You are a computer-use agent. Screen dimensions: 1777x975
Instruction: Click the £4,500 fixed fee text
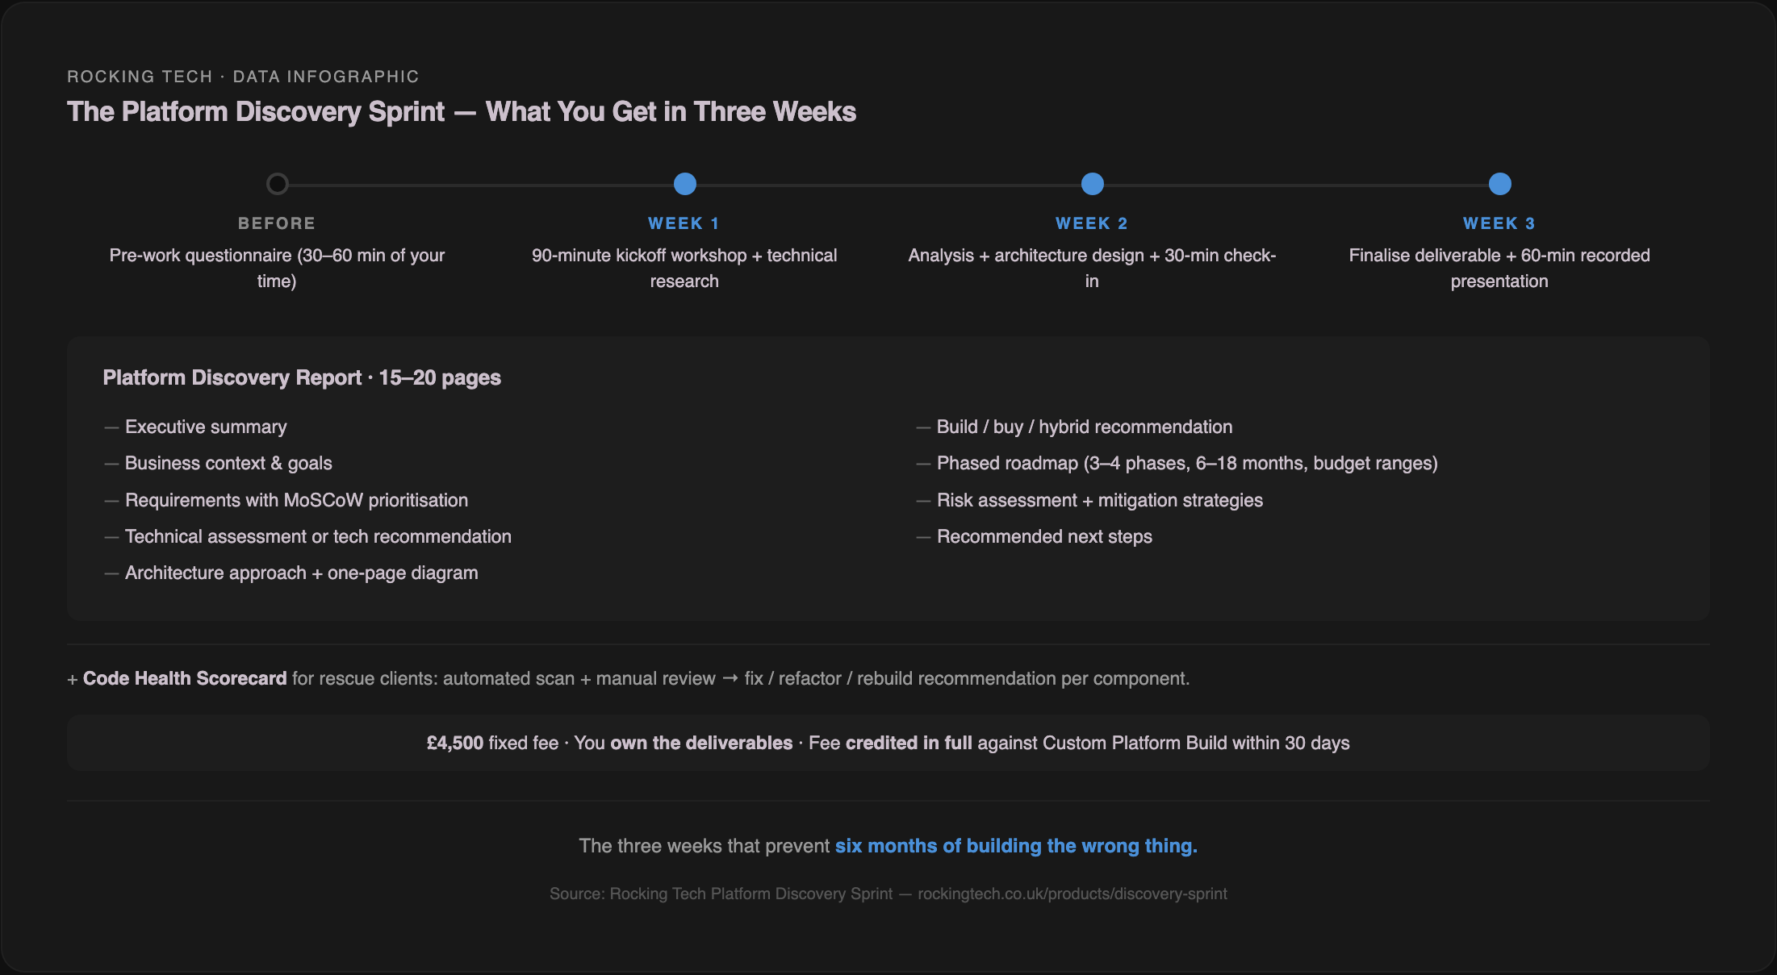pos(492,743)
